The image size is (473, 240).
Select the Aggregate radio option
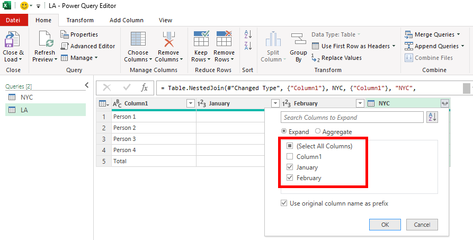pyautogui.click(x=318, y=131)
